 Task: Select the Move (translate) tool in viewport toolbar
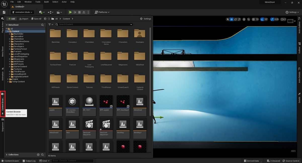232,19
